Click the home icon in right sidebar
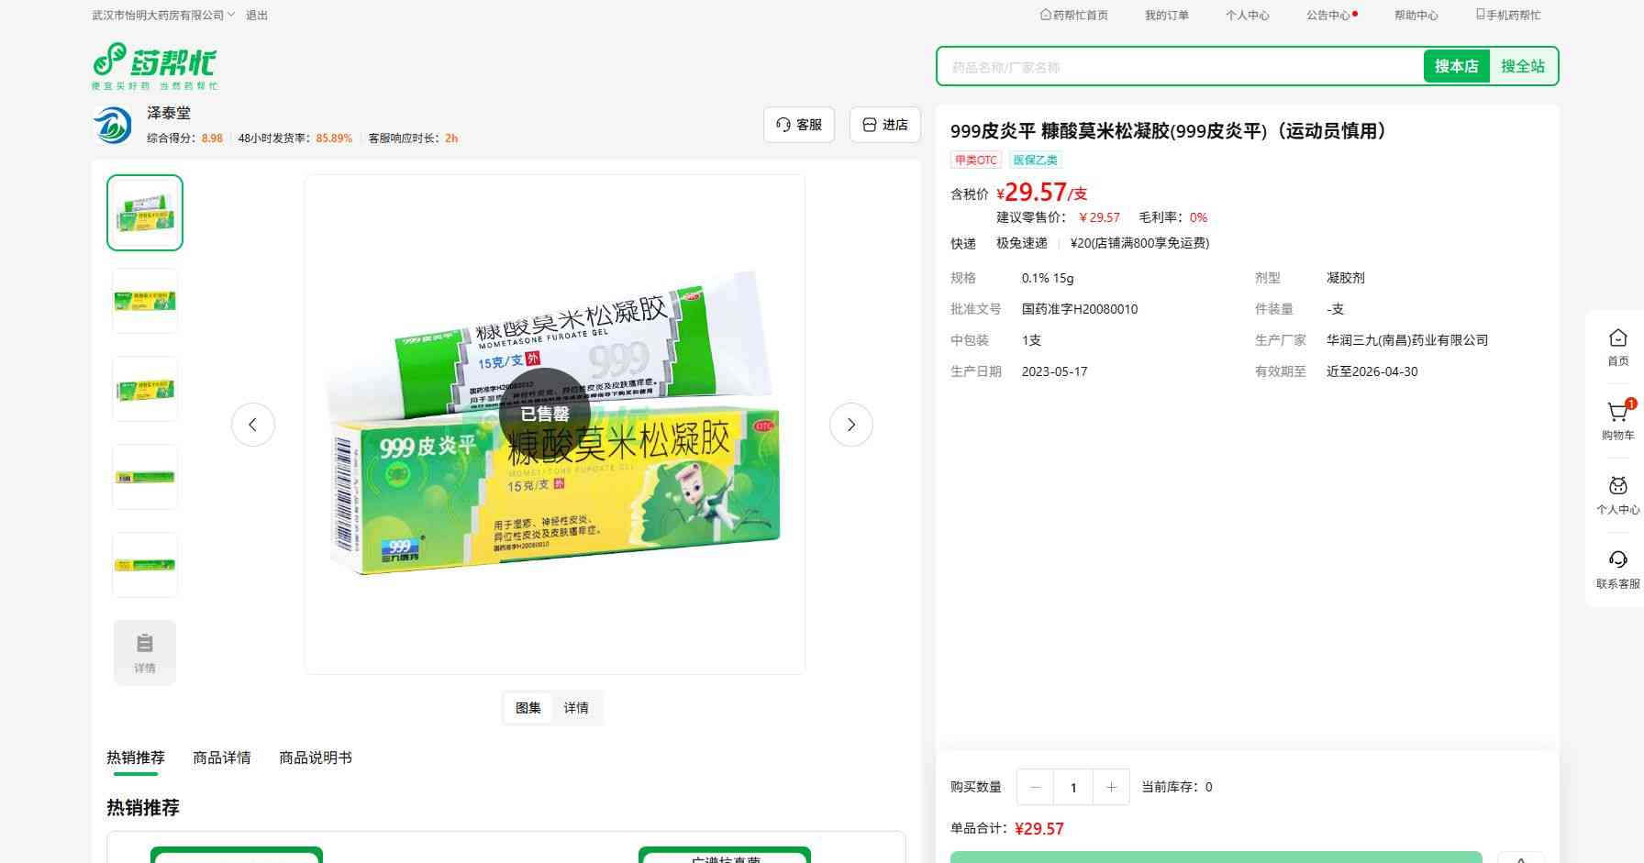The height and width of the screenshot is (863, 1644). (1617, 338)
